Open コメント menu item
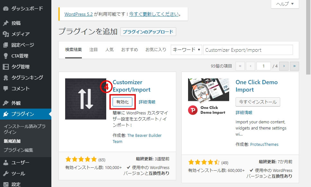The width and height of the screenshot is (311, 187). click(21, 89)
